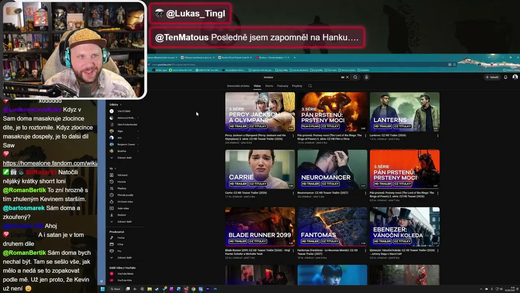The width and height of the screenshot is (520, 293).
Task: Open Historie in the sidebar
Action: coord(121,182)
